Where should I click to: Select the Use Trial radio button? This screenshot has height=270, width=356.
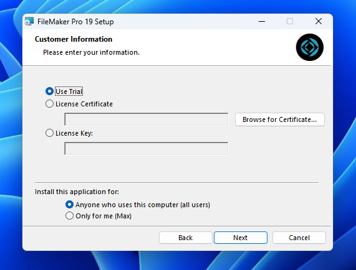coord(49,91)
